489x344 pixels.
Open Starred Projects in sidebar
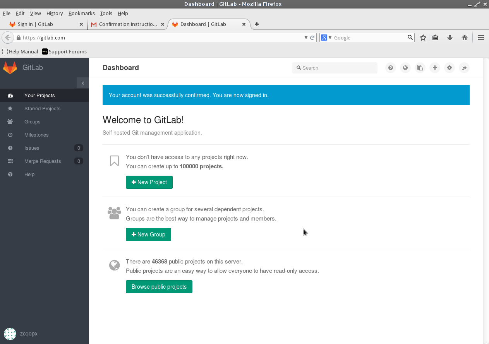pyautogui.click(x=45, y=108)
